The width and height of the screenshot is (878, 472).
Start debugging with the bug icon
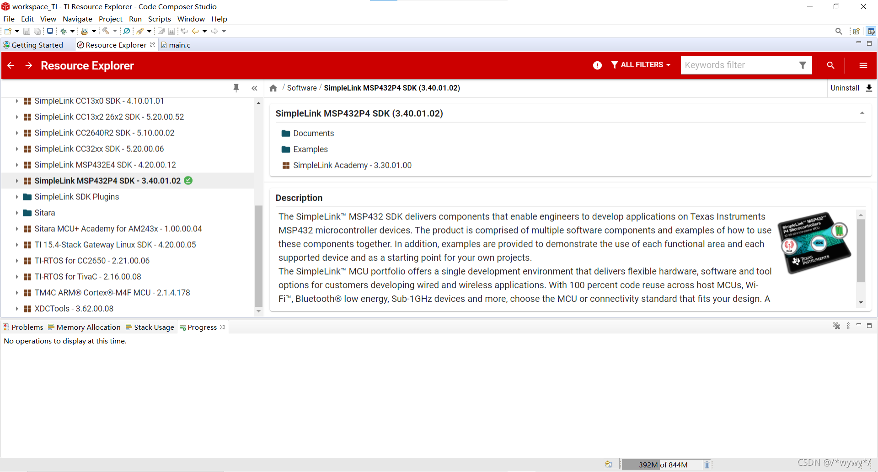(64, 31)
